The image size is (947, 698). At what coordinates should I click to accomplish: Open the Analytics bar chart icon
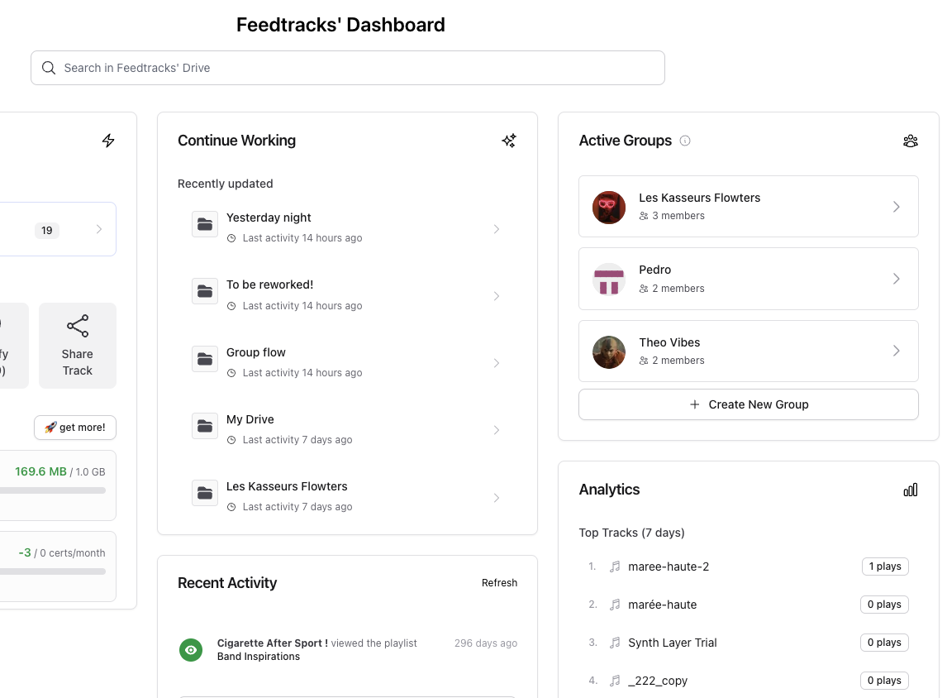[911, 490]
